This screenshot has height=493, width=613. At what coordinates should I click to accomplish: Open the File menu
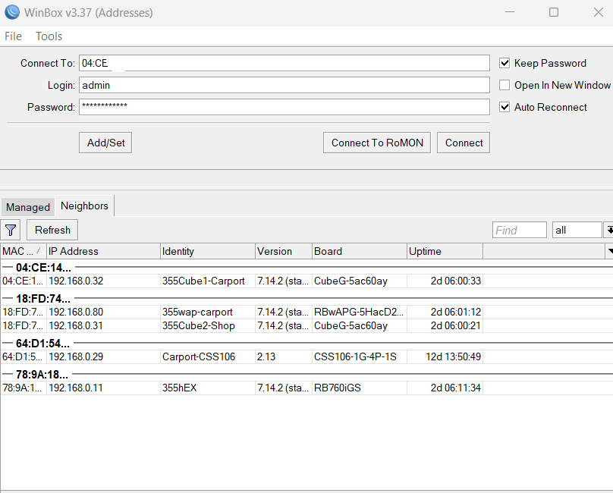click(13, 36)
